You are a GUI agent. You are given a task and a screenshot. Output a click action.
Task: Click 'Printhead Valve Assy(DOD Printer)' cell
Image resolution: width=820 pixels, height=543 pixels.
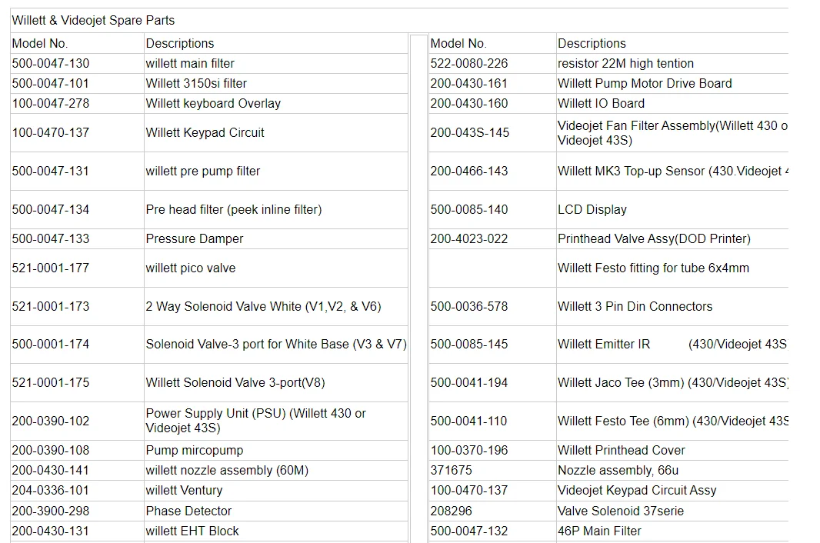[x=672, y=239]
